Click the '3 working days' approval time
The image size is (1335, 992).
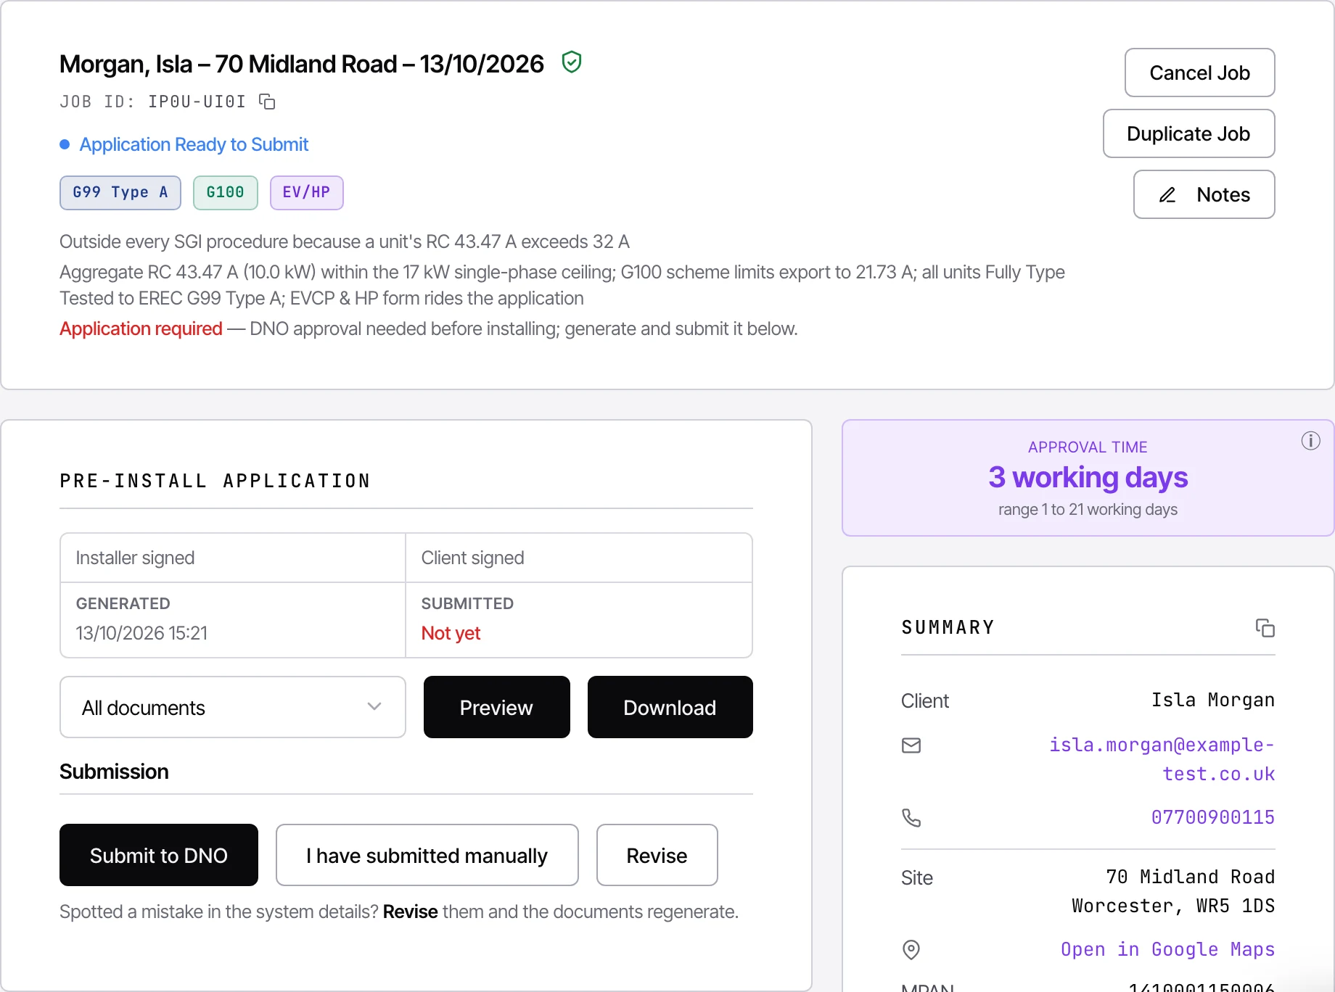(x=1088, y=477)
